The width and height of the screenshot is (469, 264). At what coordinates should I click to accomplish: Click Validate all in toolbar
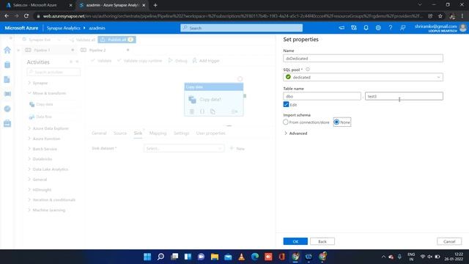pos(83,40)
